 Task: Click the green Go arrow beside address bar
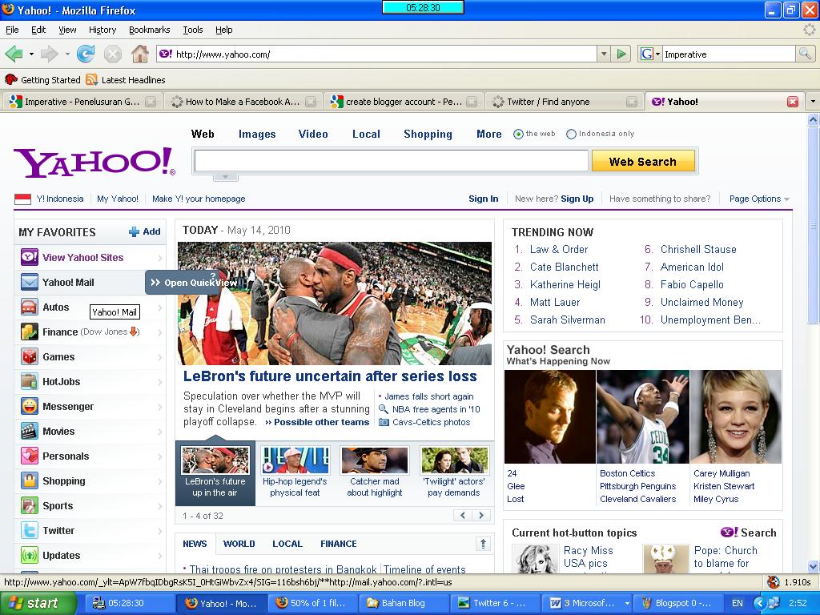click(621, 54)
